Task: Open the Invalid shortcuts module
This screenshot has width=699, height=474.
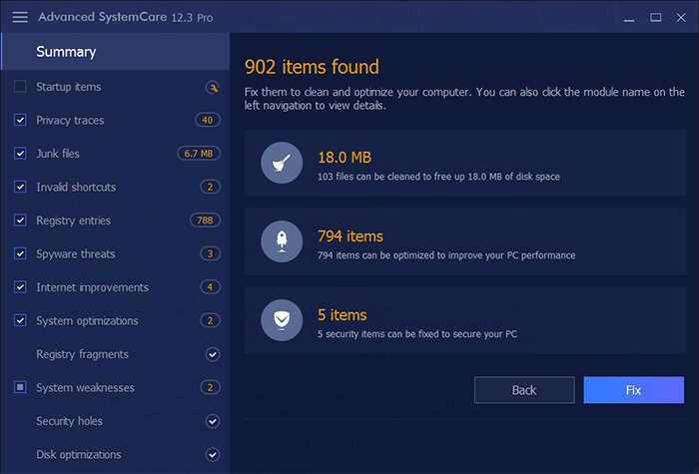Action: (x=76, y=188)
